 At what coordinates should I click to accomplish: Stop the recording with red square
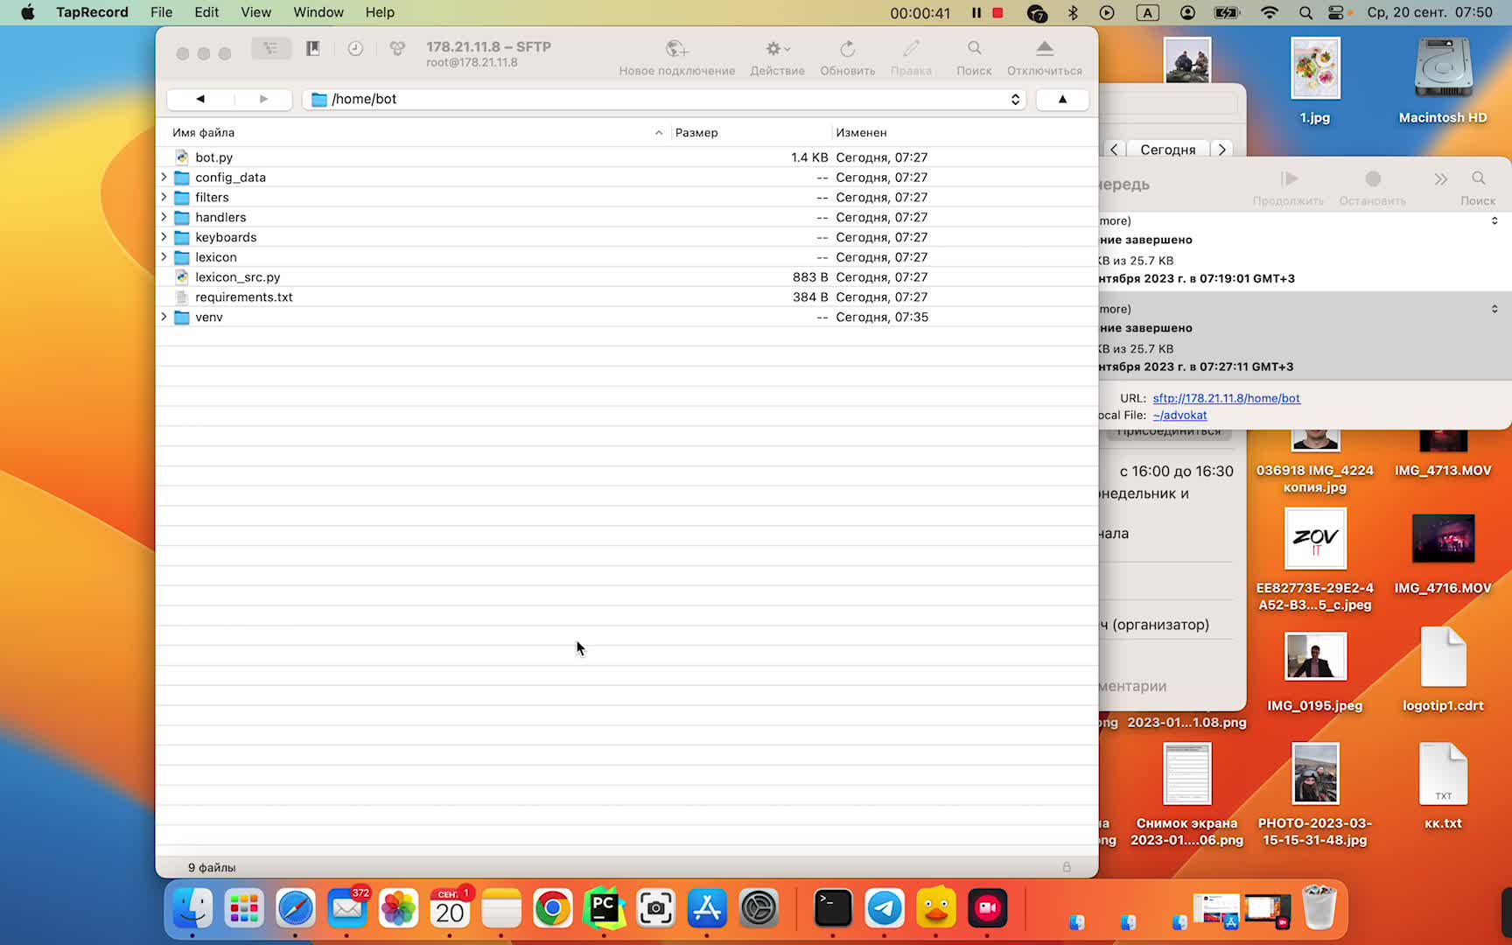(x=997, y=12)
